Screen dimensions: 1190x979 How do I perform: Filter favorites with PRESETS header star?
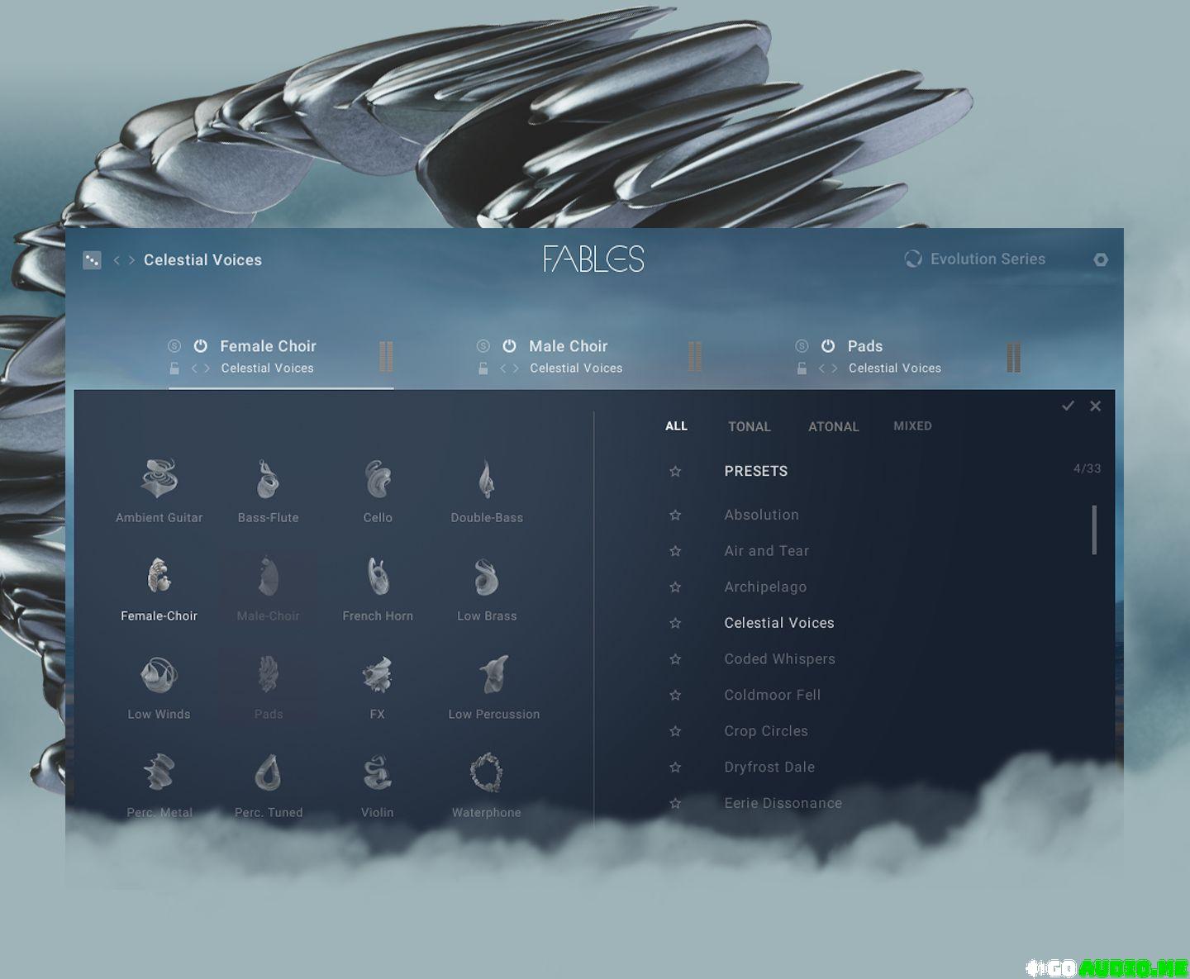coord(675,472)
